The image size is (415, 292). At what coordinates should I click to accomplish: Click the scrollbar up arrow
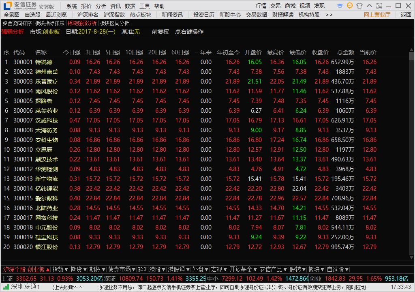tap(411, 50)
